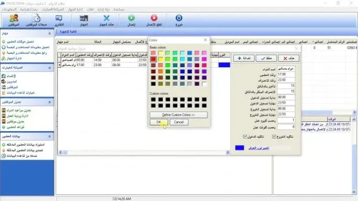The image size is (358, 201).
Task: Select the yellow basic color swatch
Action: coord(161,59)
